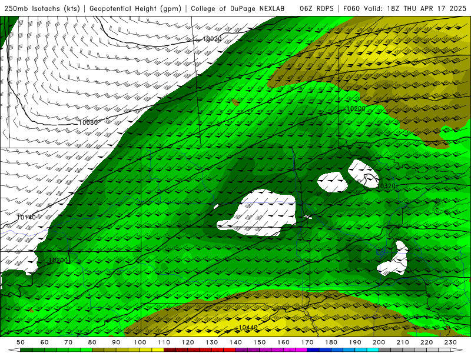This screenshot has height=353, width=471.
Task: Click the 140 label on the color scale
Action: tap(235, 342)
